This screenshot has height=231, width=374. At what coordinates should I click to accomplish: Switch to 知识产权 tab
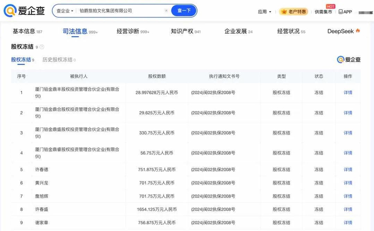pyautogui.click(x=185, y=31)
